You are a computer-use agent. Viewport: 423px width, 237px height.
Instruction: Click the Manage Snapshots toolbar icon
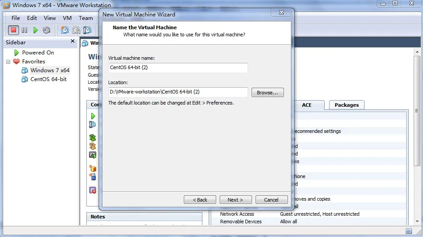[x=87, y=30]
